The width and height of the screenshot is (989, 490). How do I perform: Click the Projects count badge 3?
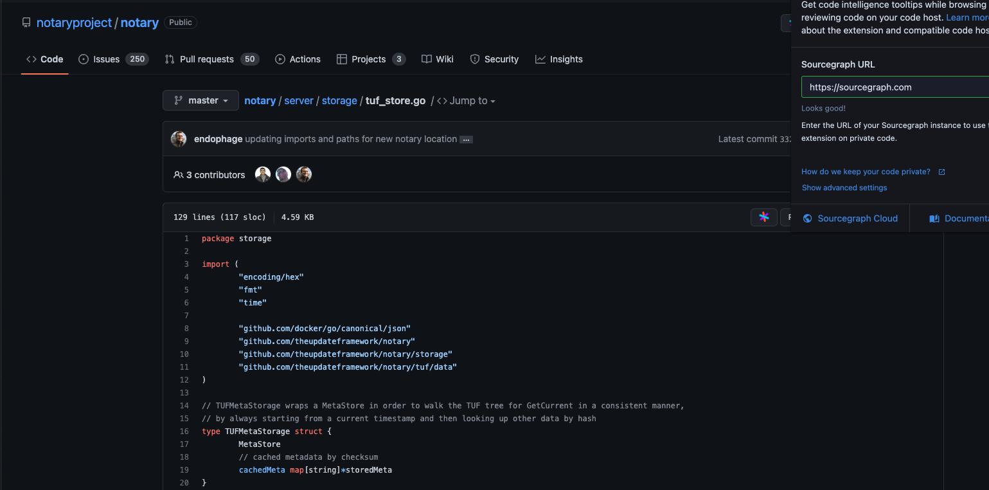[x=399, y=59]
